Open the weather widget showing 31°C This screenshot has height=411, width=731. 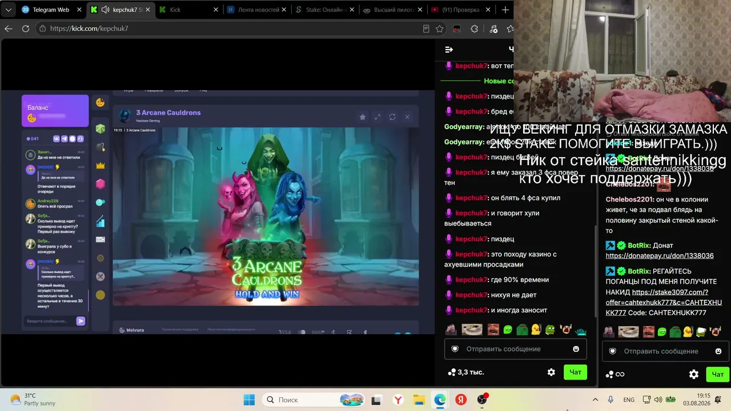click(34, 400)
